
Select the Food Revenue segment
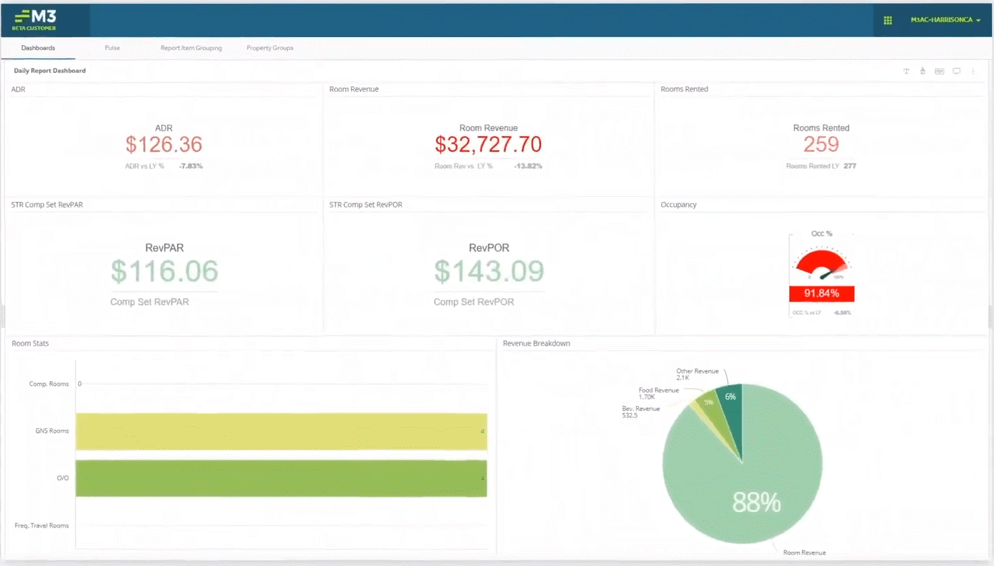tap(707, 401)
